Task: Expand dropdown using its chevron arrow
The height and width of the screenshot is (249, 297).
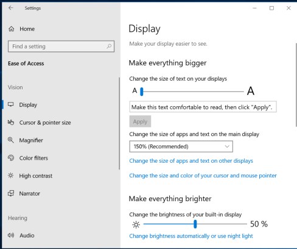Action: click(x=227, y=146)
